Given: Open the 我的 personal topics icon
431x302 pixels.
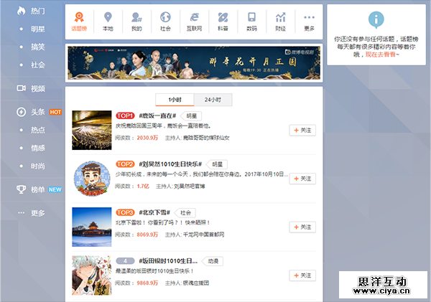Looking at the screenshot, I should coord(136,22).
